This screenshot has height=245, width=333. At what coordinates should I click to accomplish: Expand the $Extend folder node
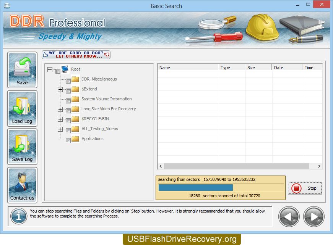60,89
